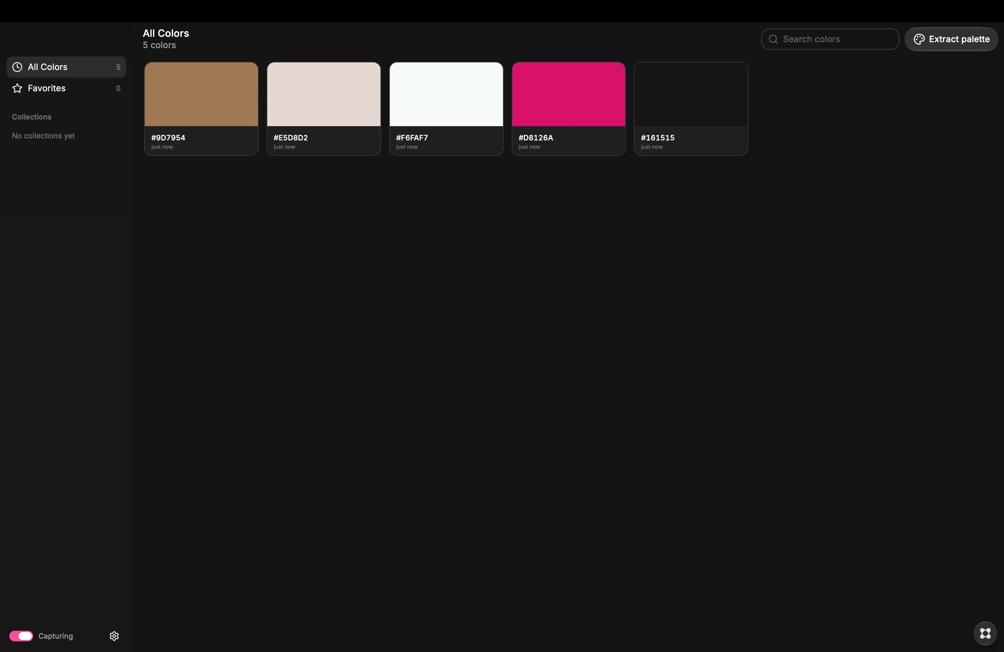This screenshot has width=1004, height=652.
Task: Open Favorites in the sidebar
Action: [66, 88]
